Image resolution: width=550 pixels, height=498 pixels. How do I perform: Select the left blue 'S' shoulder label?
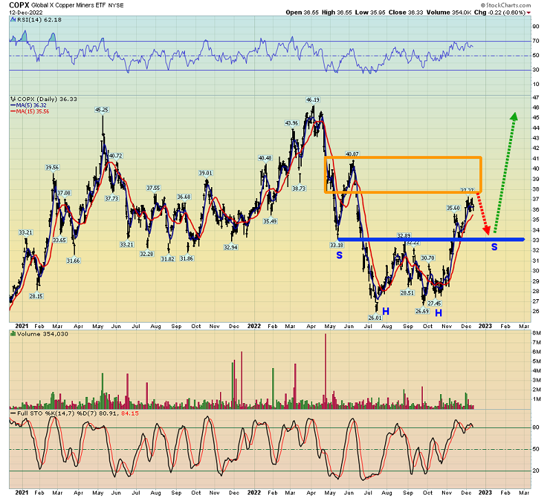(339, 255)
